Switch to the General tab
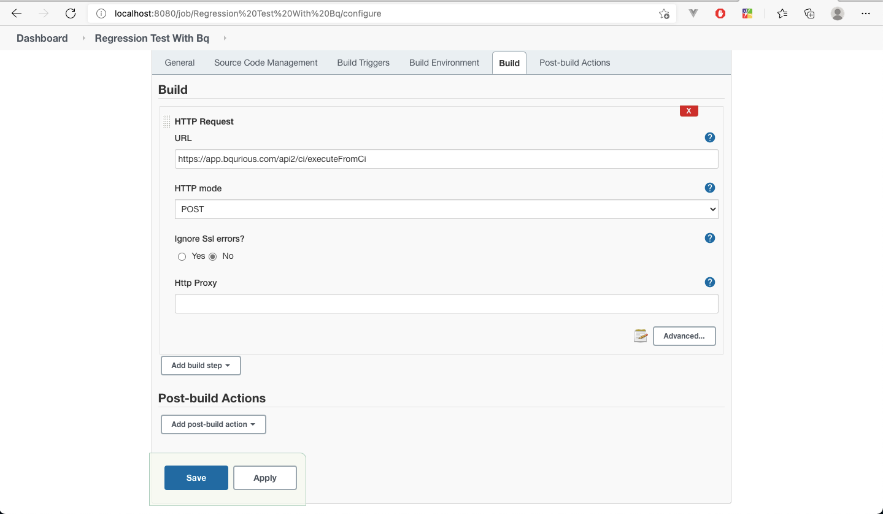The width and height of the screenshot is (883, 514). (x=180, y=63)
